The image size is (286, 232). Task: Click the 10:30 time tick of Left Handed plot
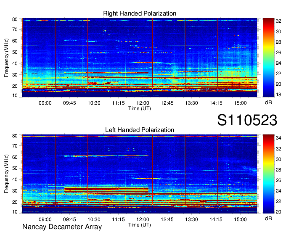coord(94,219)
